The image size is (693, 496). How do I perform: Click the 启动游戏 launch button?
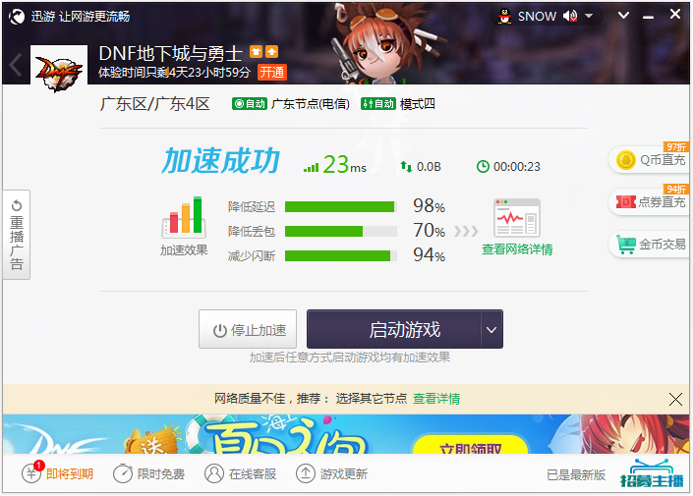(x=394, y=329)
